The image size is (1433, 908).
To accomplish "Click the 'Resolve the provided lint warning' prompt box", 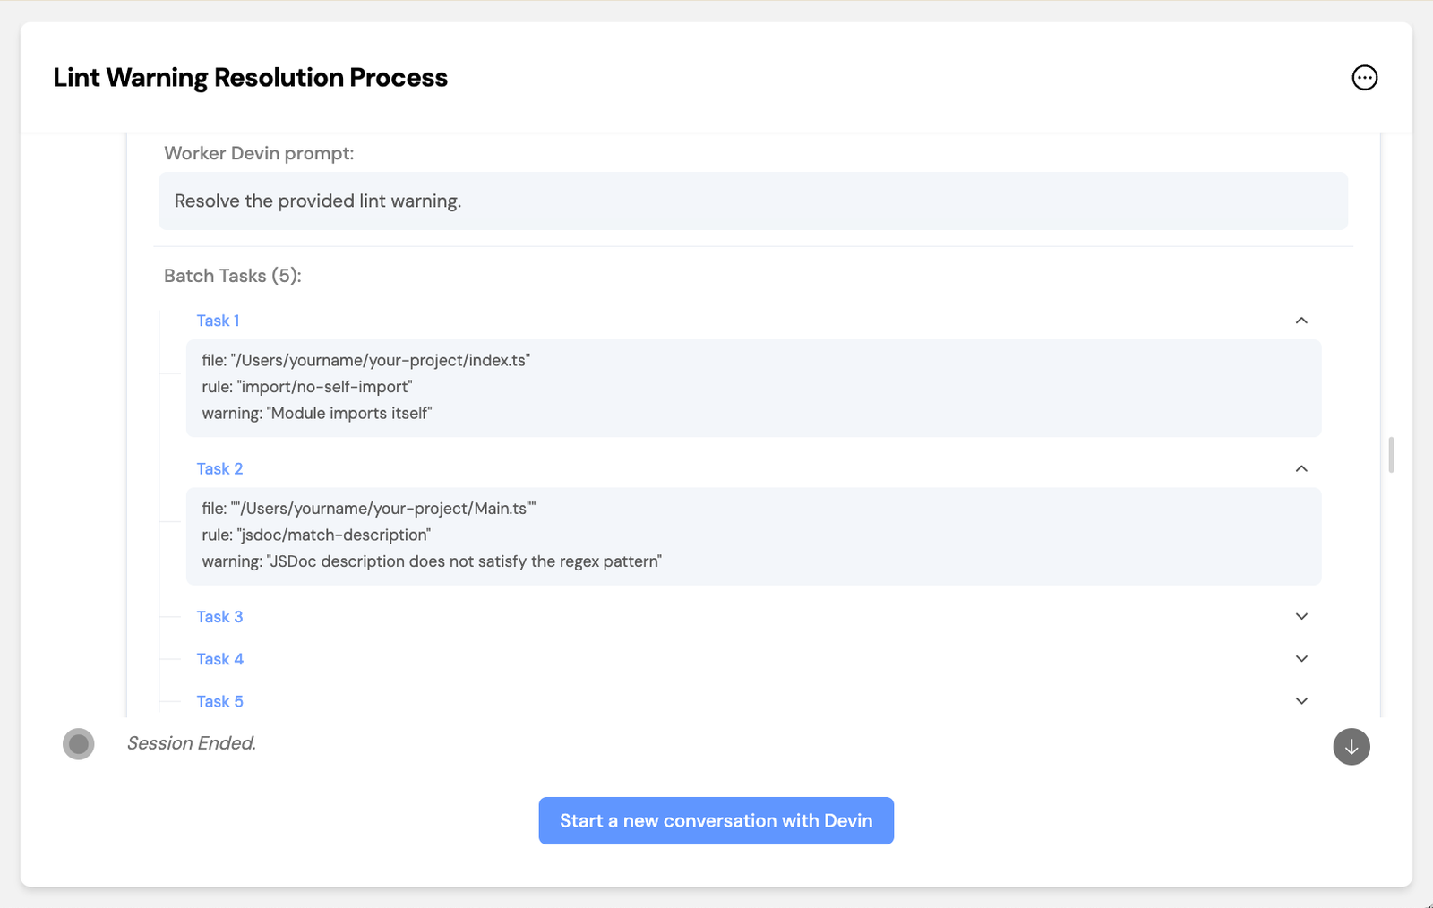I will (x=752, y=201).
